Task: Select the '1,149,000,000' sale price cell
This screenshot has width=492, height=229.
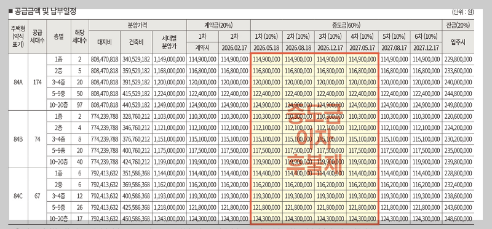Action: click(169, 59)
